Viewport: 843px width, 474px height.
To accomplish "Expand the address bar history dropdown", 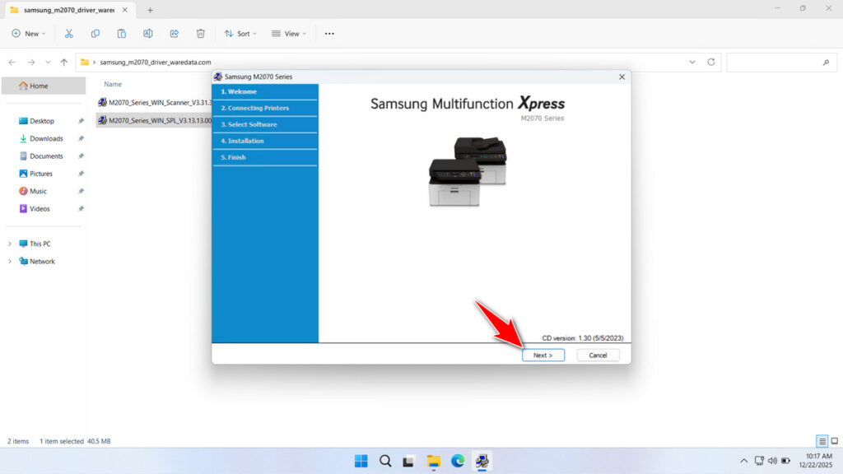I will pos(692,62).
